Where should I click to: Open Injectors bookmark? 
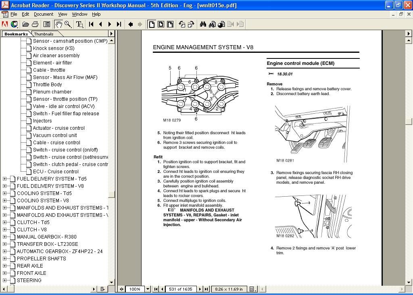tap(42, 121)
